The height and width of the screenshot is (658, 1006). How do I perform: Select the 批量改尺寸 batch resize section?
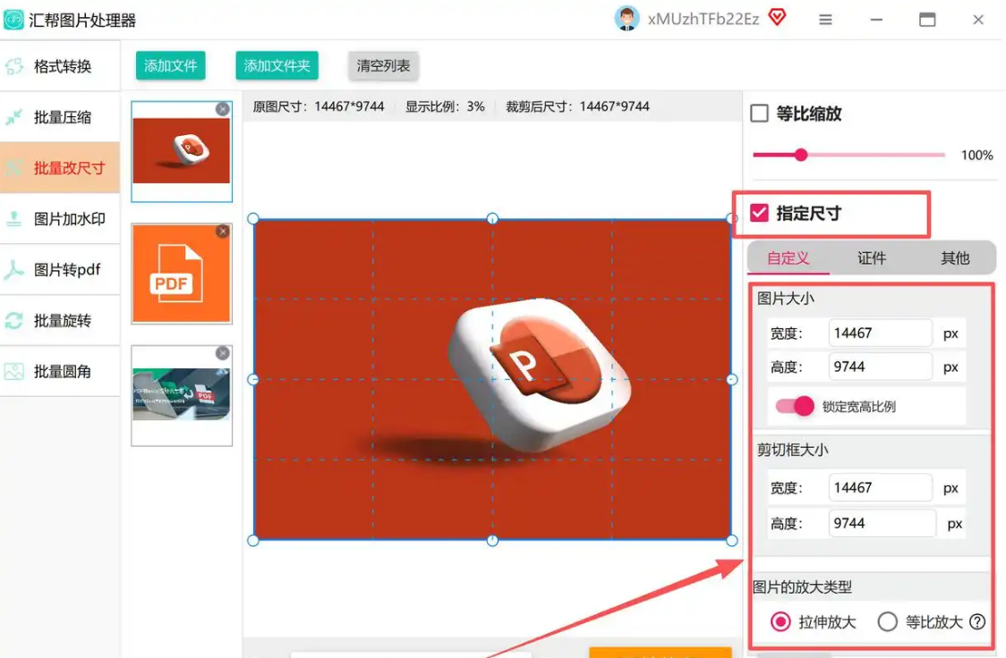(x=60, y=168)
